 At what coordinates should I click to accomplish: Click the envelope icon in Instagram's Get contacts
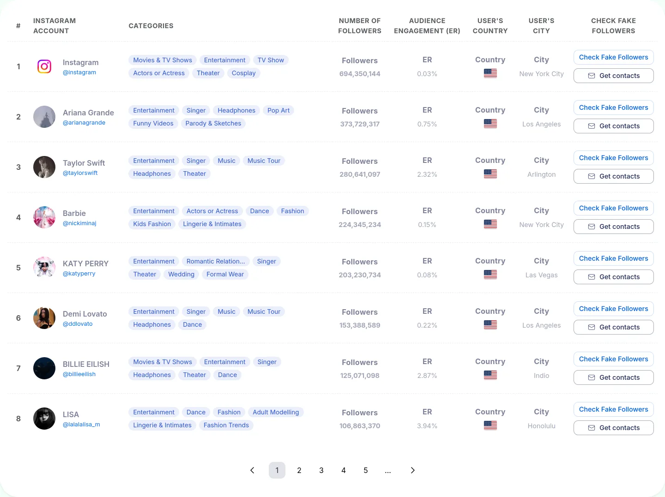coord(592,76)
